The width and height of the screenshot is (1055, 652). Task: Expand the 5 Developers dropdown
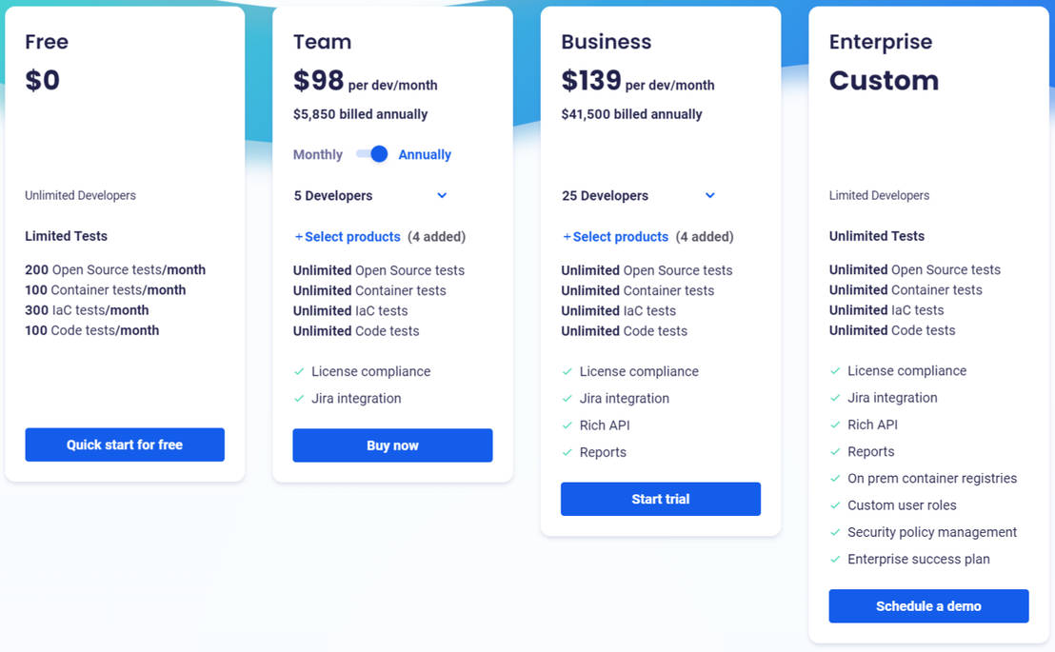click(x=441, y=195)
